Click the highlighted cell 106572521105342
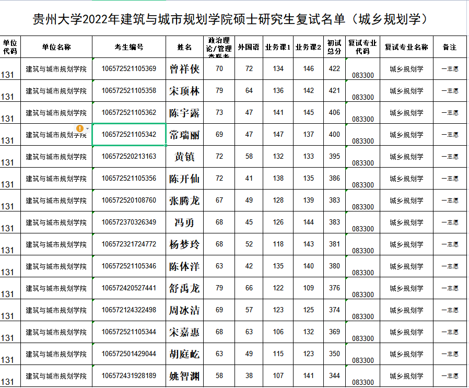This screenshot has height=388, width=469. pos(129,135)
